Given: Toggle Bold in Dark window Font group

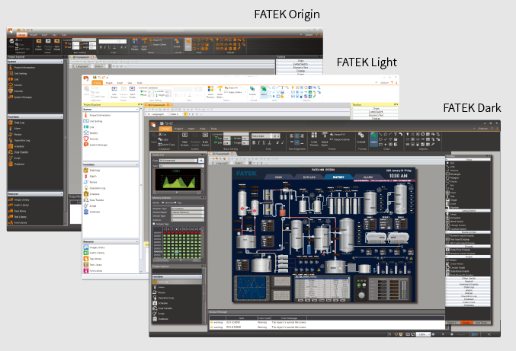Looking at the screenshot, I should [x=254, y=142].
